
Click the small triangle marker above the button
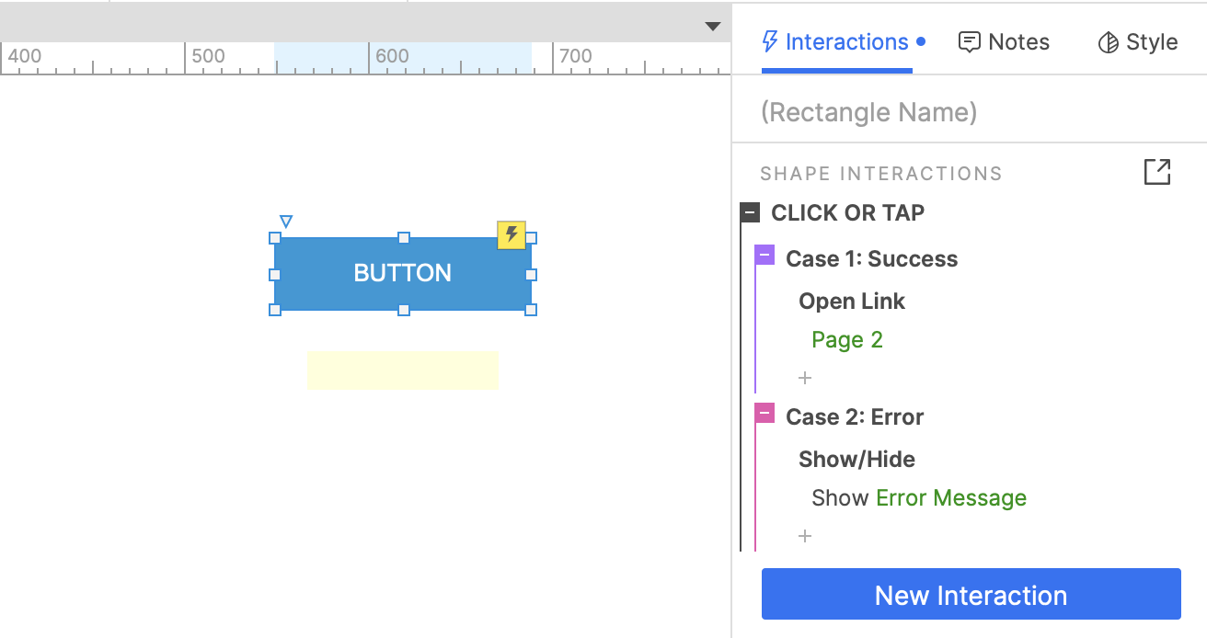[286, 222]
